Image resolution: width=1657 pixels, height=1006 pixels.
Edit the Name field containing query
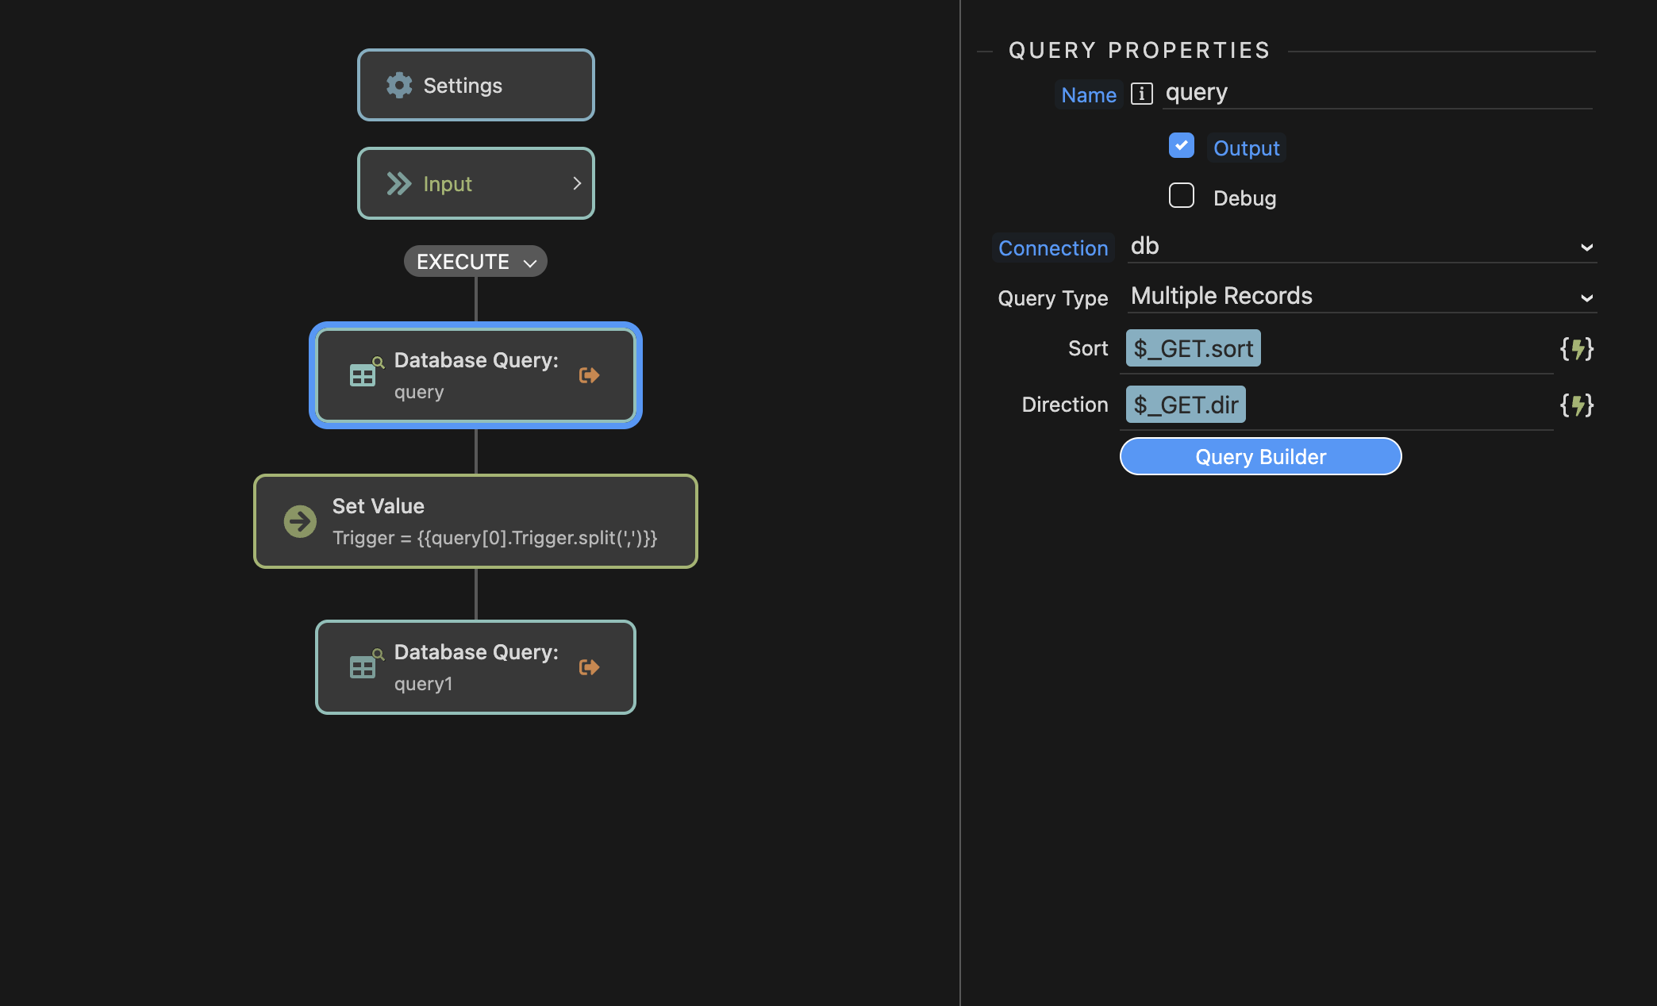point(1377,94)
